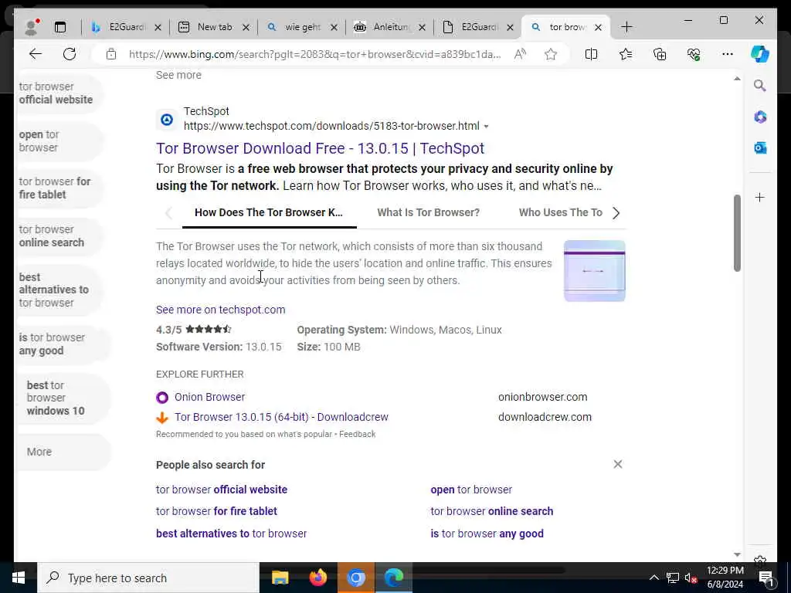This screenshot has height=593, width=791.
Task: Open Tor Browser 13.0.15 Downloadcrew link
Action: (x=281, y=417)
